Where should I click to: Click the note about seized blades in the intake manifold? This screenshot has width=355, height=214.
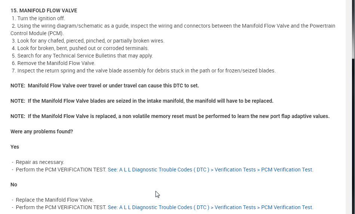click(x=142, y=101)
